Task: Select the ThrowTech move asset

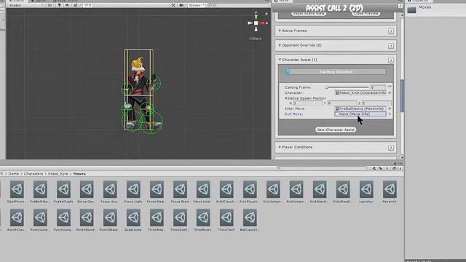Action: tap(226, 220)
